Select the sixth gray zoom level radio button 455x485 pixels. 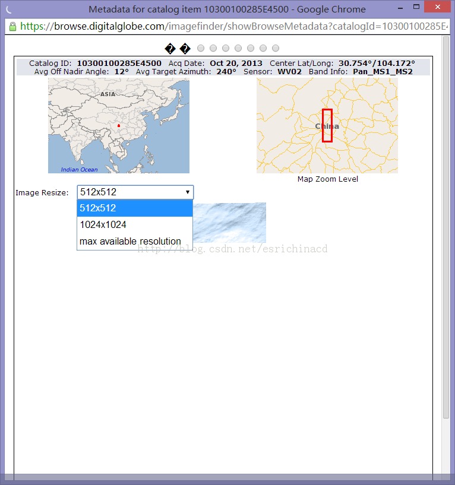click(263, 48)
